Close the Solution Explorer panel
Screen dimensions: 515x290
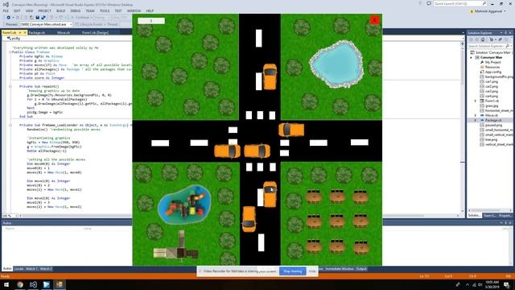(x=510, y=33)
